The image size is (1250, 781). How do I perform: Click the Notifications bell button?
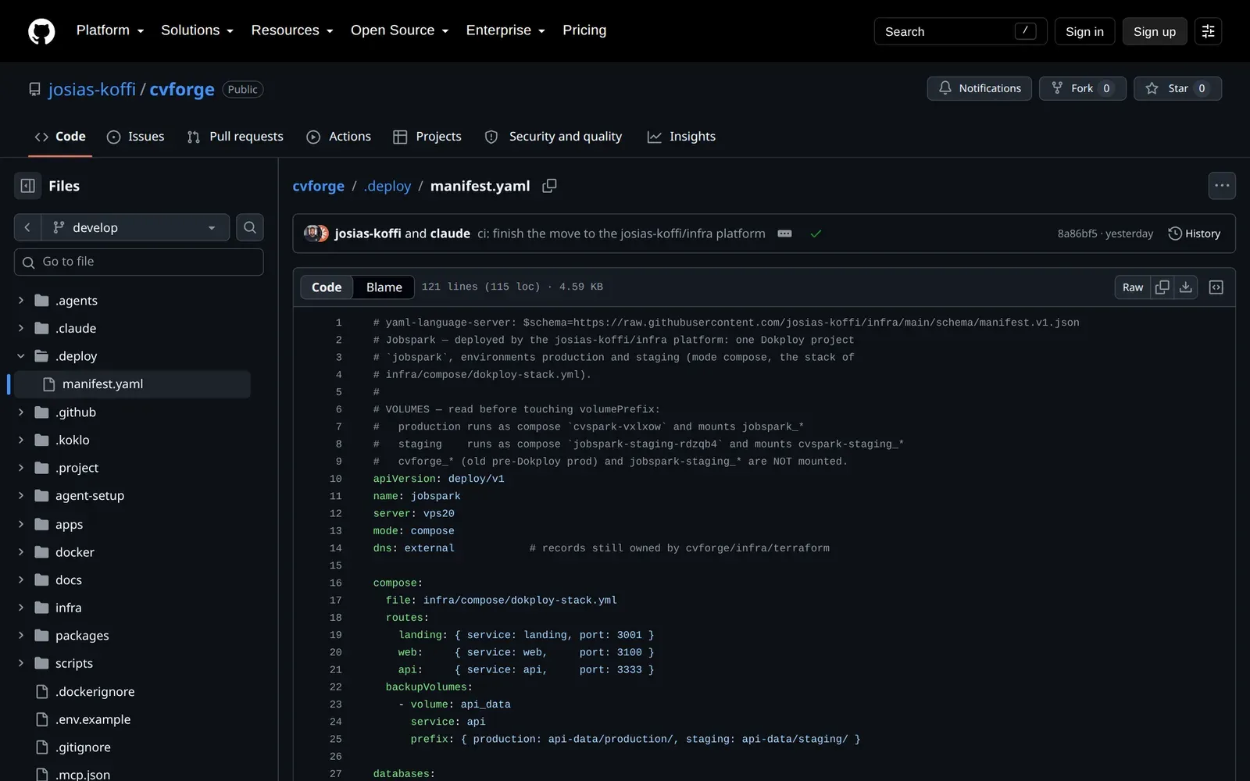click(980, 88)
